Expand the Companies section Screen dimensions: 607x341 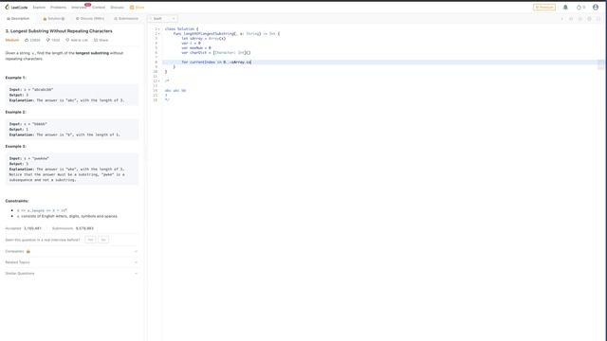coord(71,251)
